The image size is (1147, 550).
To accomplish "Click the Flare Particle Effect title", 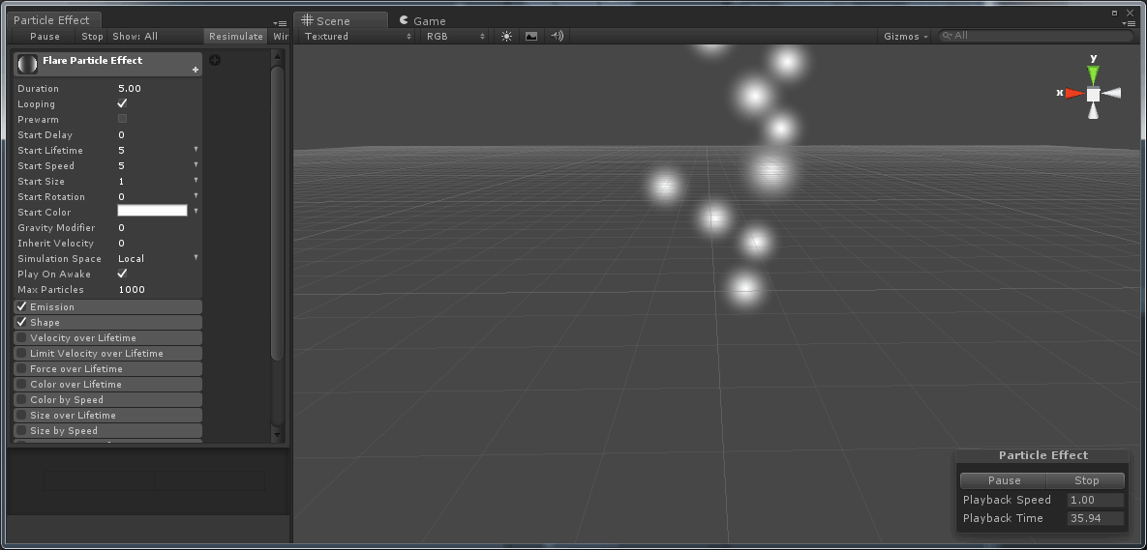I will [92, 60].
